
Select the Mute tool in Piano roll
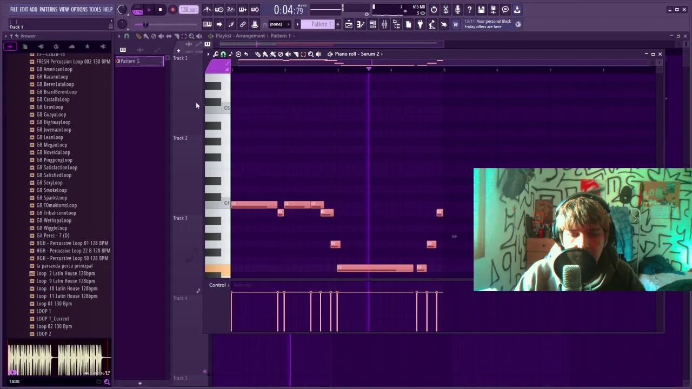pyautogui.click(x=288, y=54)
